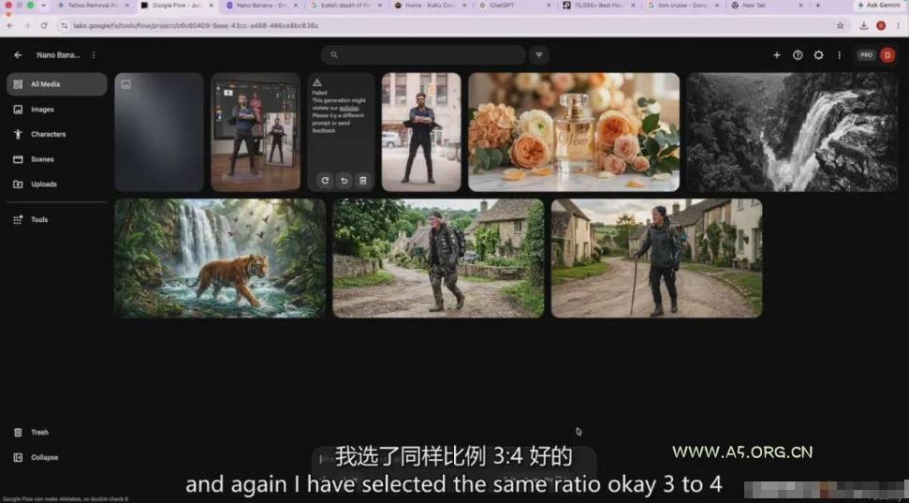Go back using the project back arrow
Screen dimensions: 909x503
(18, 55)
